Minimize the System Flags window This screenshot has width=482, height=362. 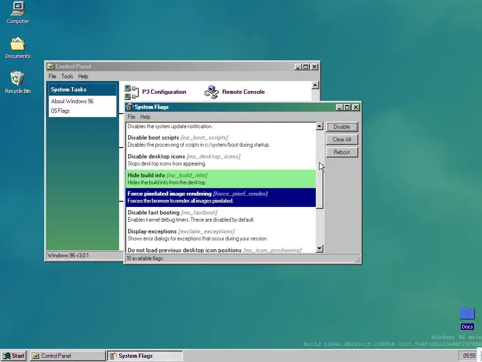[339, 107]
